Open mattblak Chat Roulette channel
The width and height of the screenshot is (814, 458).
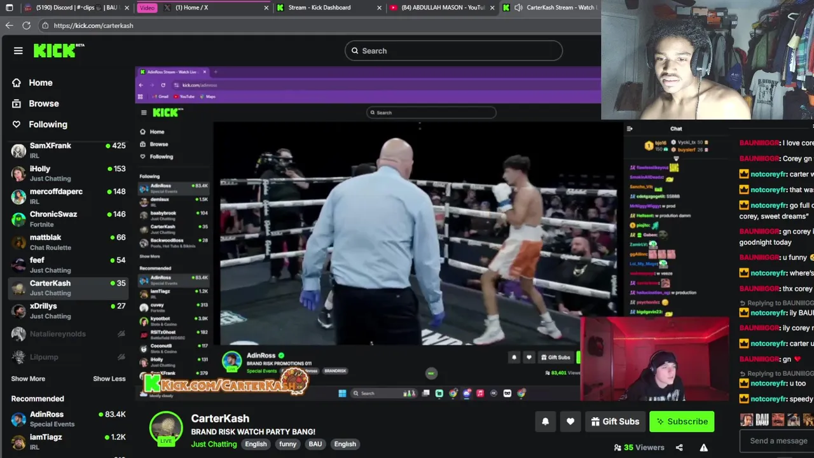(x=69, y=242)
